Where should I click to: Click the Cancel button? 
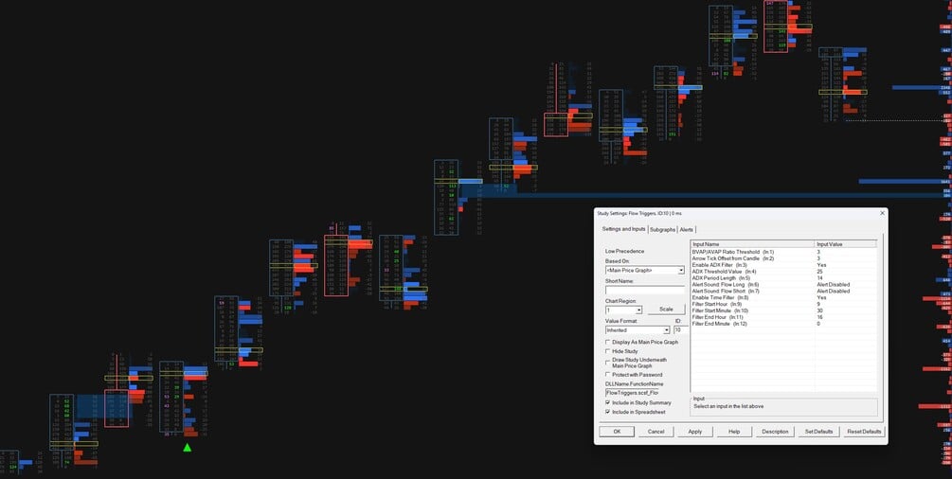[656, 432]
